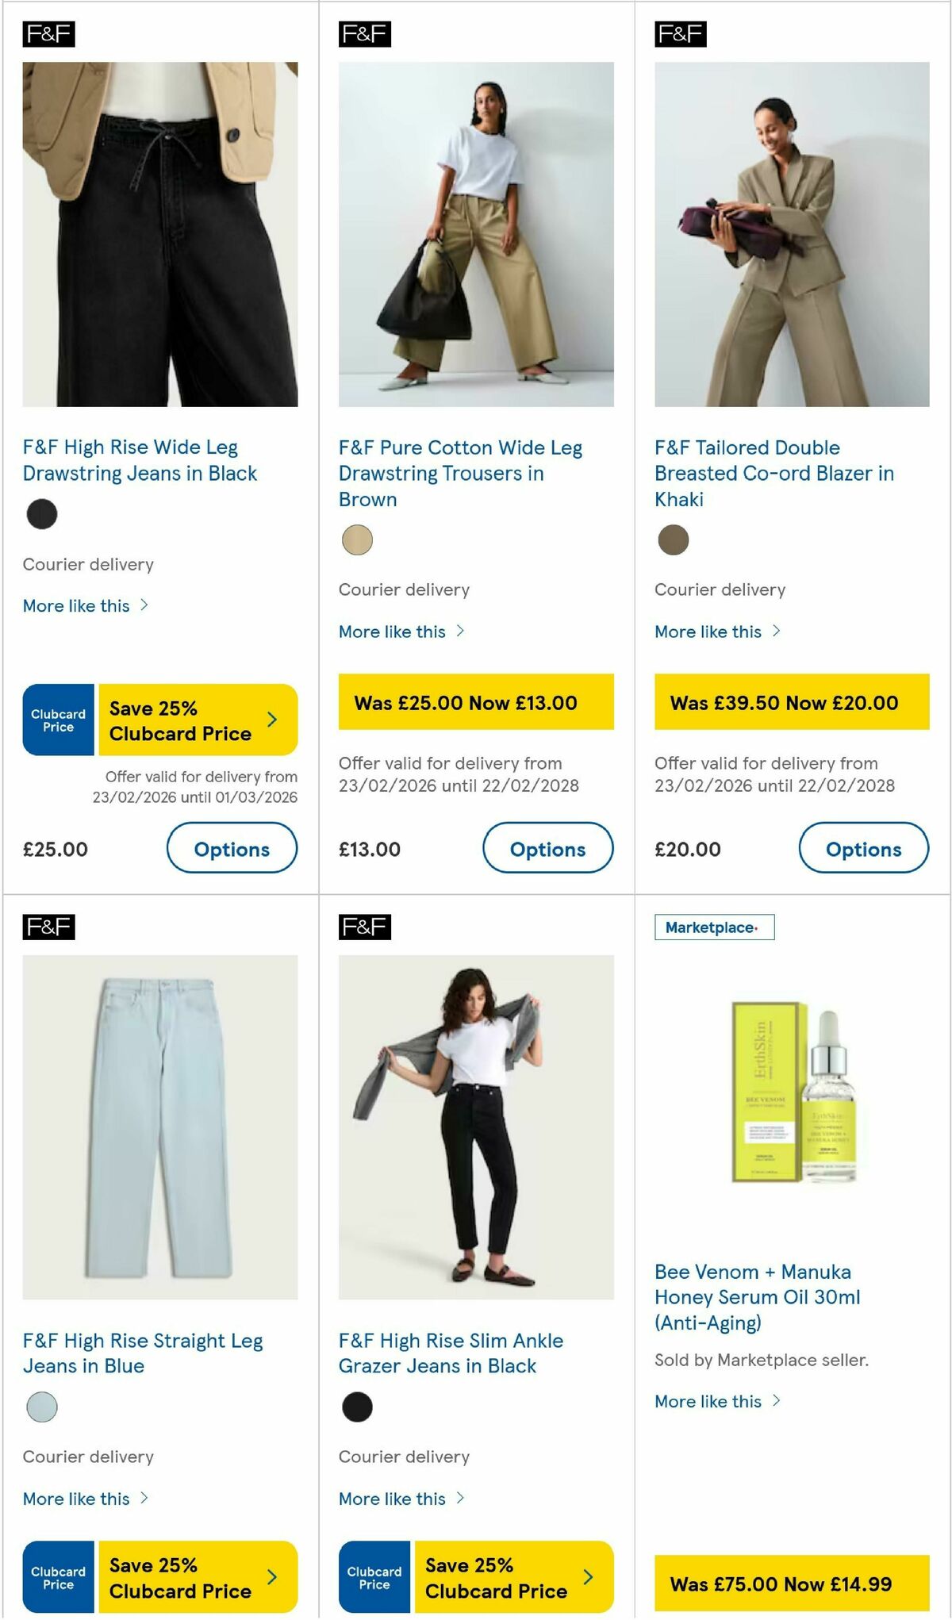Select the beige swatch for pure cotton trousers
Image resolution: width=952 pixels, height=1620 pixels.
[x=358, y=539]
